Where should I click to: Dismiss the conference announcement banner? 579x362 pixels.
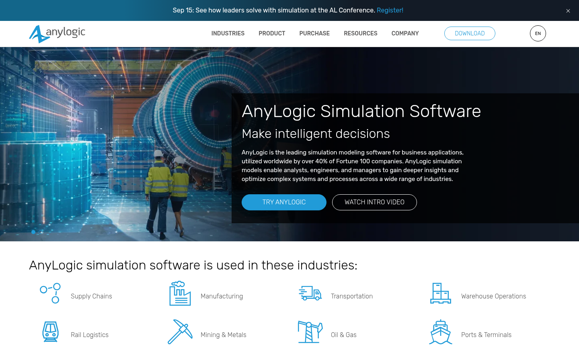point(568,11)
